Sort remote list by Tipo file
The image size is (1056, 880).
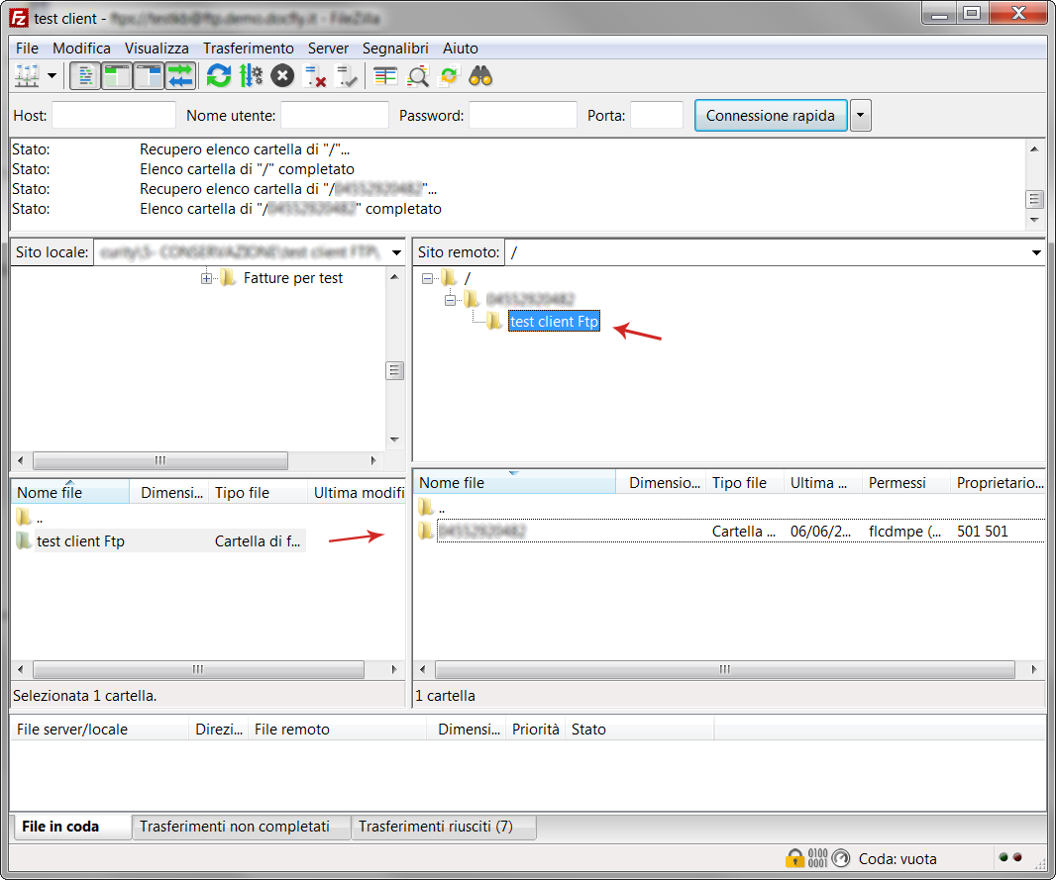point(745,482)
